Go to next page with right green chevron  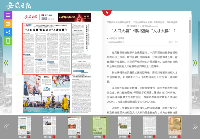(x=195, y=63)
